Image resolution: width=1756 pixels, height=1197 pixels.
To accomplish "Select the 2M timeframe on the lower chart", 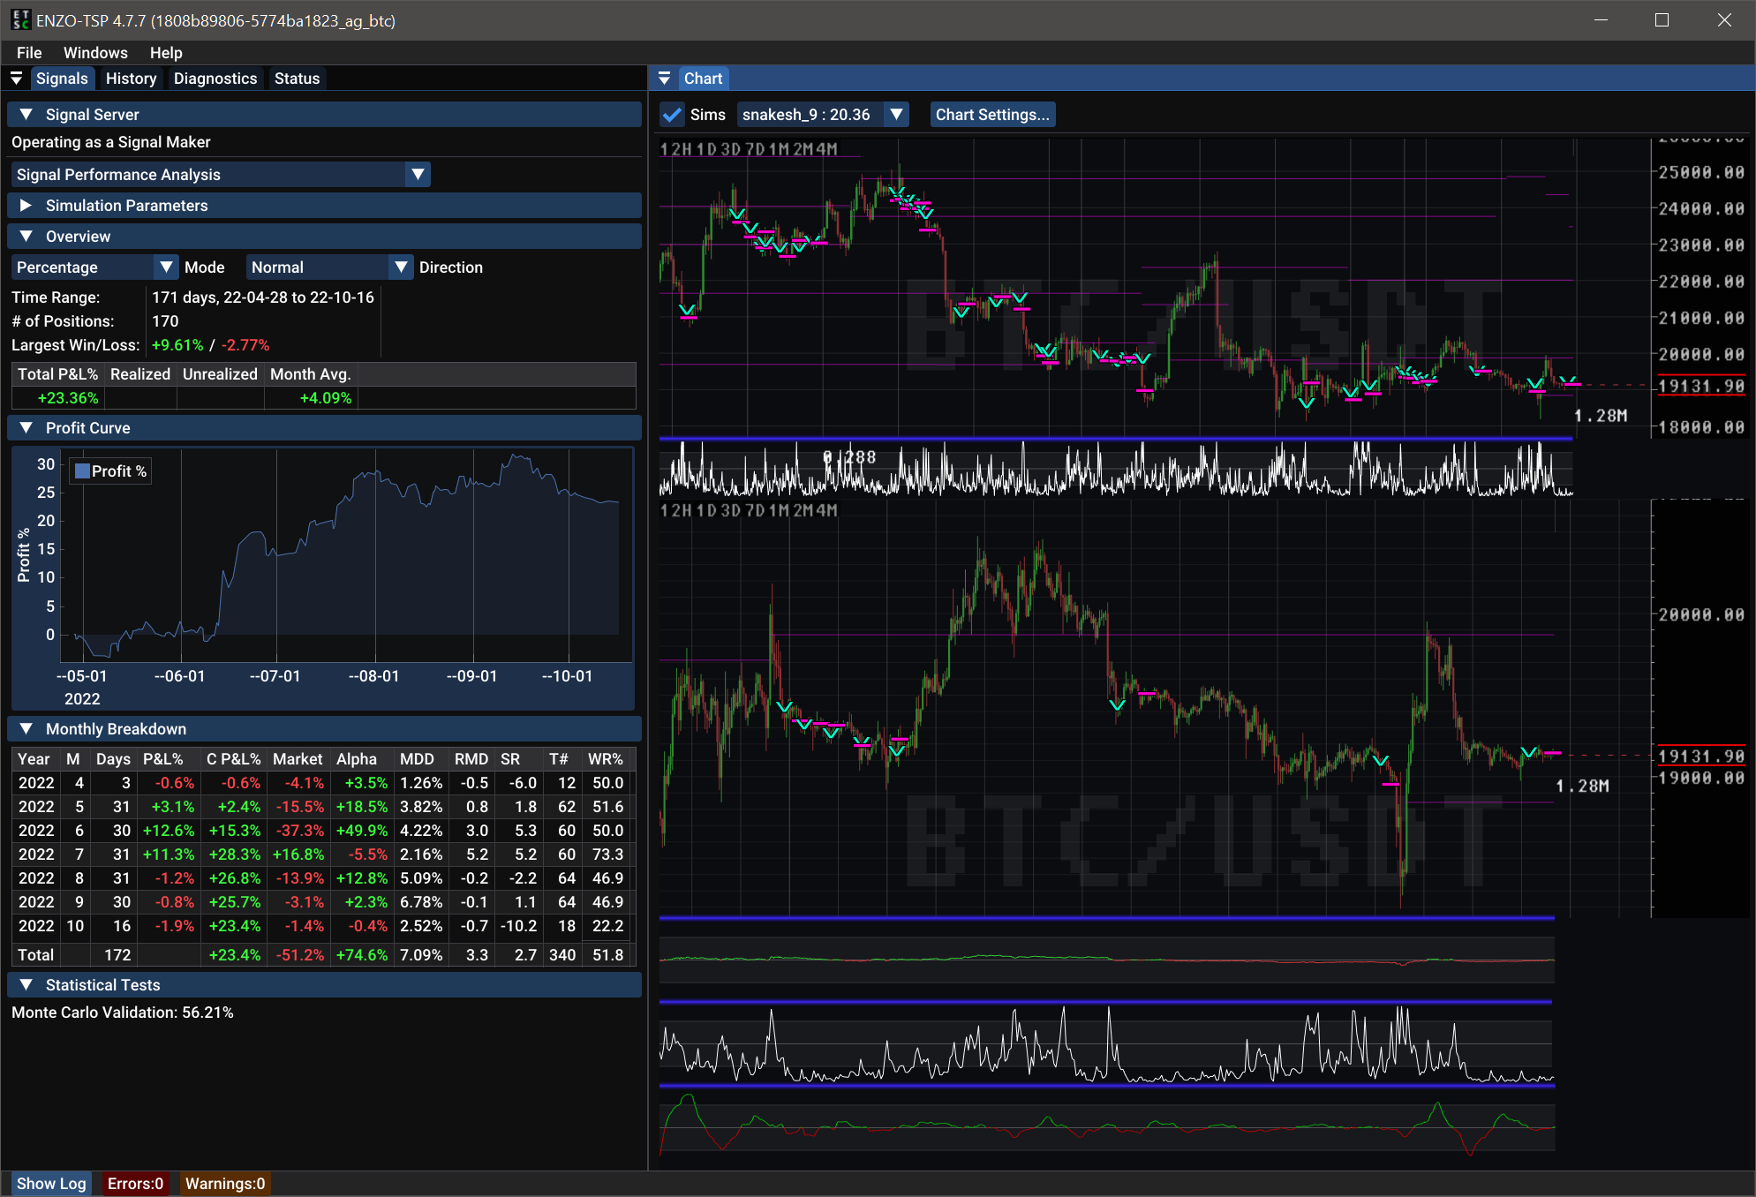I will coord(803,510).
